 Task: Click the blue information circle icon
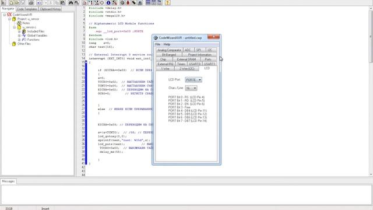point(108,2)
